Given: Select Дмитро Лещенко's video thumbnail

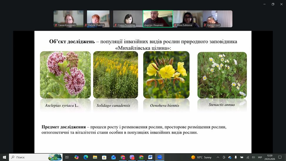Looking at the screenshot, I should (158, 19).
